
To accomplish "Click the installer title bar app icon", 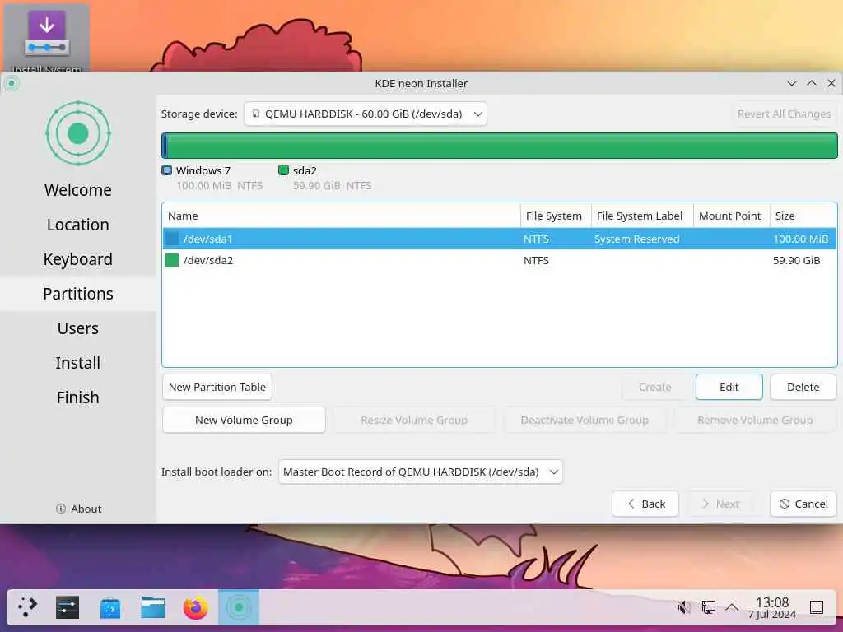I will [12, 83].
